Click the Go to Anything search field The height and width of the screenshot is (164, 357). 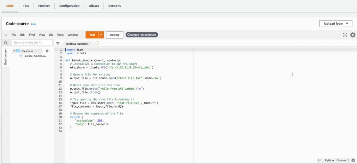click(32, 43)
